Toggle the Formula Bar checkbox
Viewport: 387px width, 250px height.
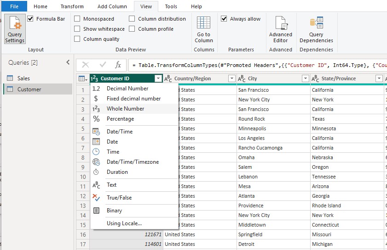pos(30,19)
